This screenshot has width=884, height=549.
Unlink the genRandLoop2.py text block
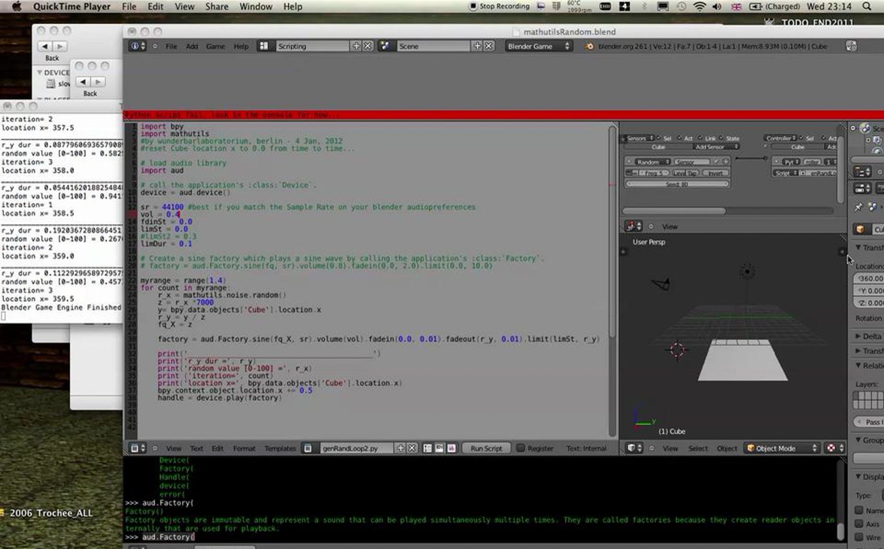click(x=412, y=448)
